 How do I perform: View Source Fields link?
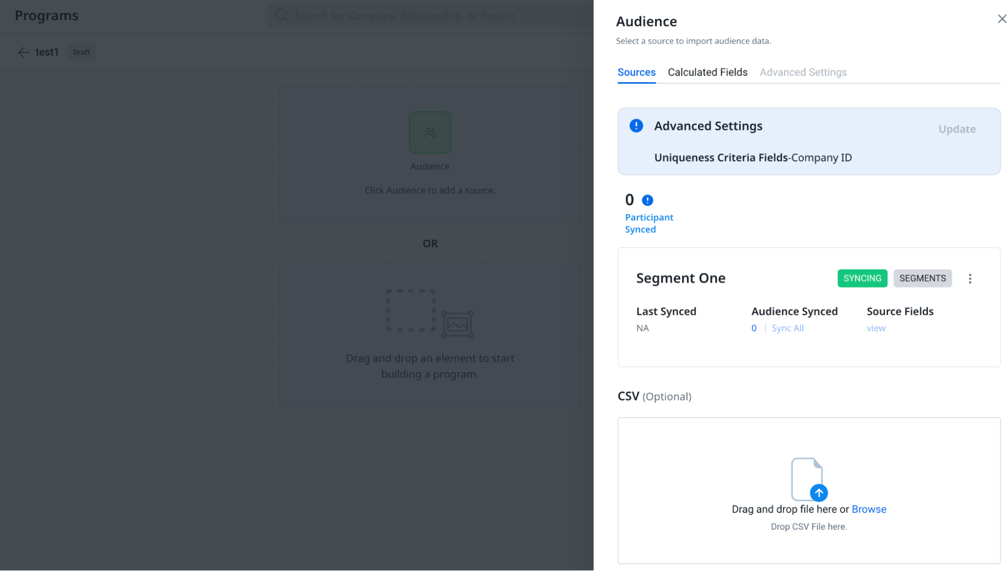876,328
